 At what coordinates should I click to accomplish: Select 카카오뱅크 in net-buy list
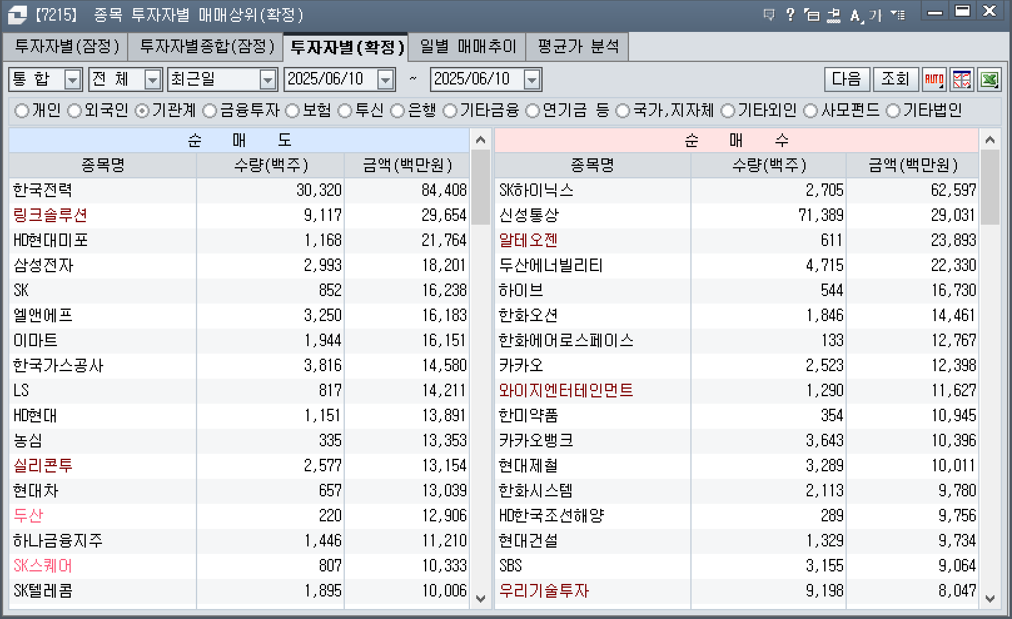[737, 441]
